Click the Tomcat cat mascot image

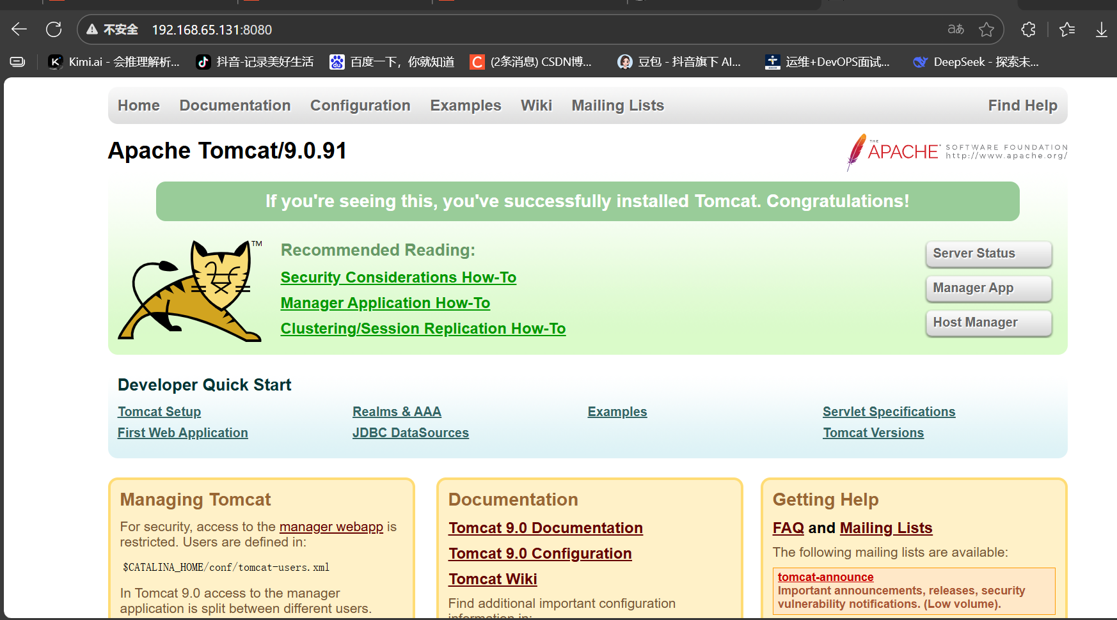[191, 291]
